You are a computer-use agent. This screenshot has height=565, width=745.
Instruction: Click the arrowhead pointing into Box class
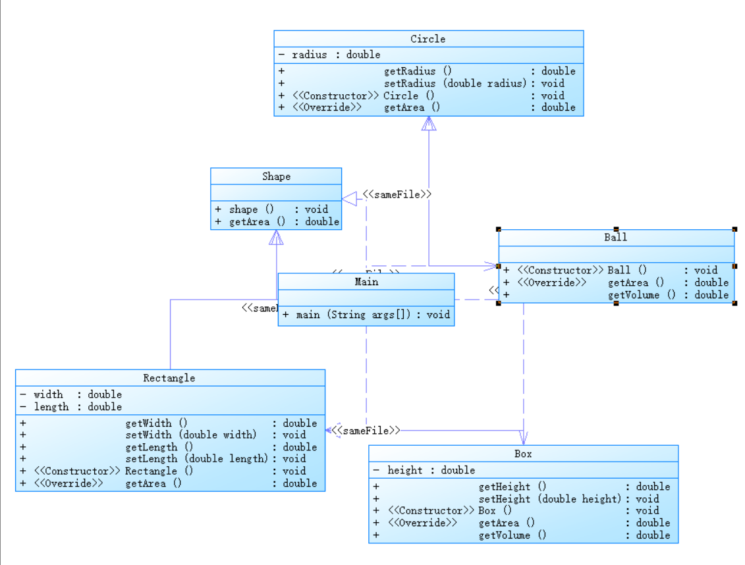(523, 438)
